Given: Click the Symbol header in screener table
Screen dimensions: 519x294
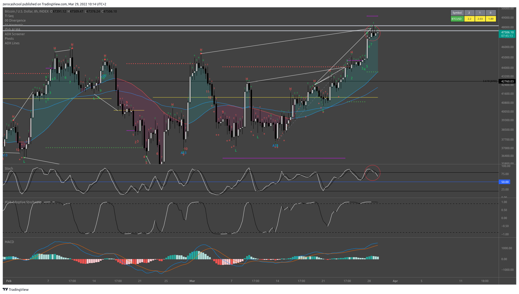Looking at the screenshot, I should point(457,13).
